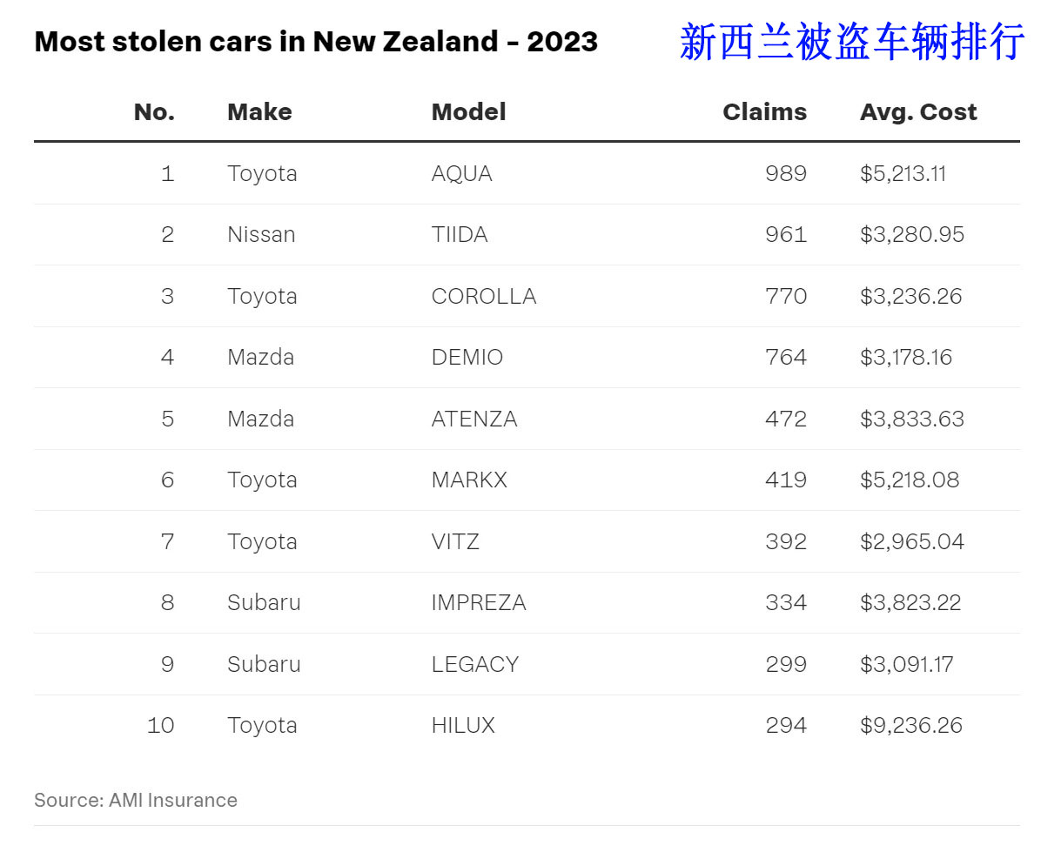Click the $9,236.26 average cost value

pos(910,726)
